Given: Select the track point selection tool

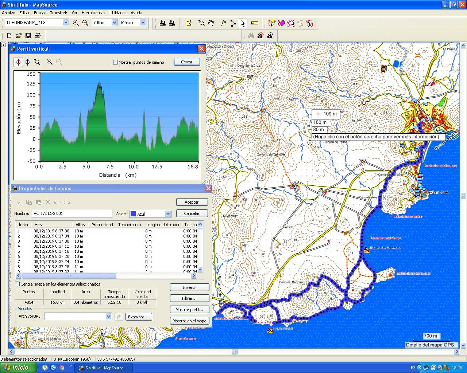Looking at the screenshot, I should click(x=291, y=23).
